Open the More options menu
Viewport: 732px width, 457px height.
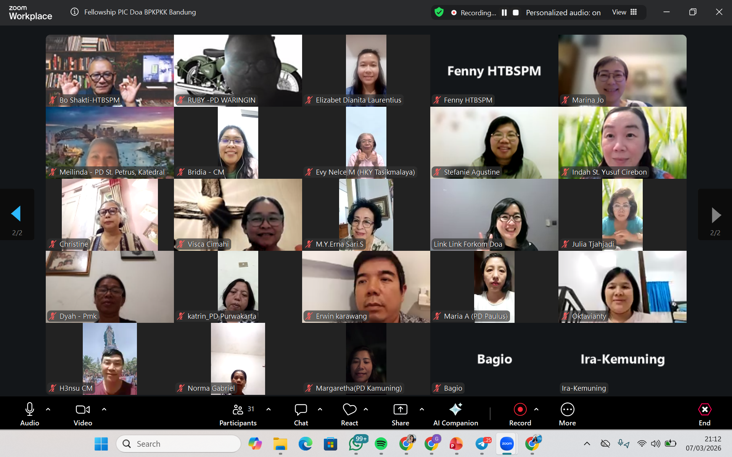[x=567, y=414]
